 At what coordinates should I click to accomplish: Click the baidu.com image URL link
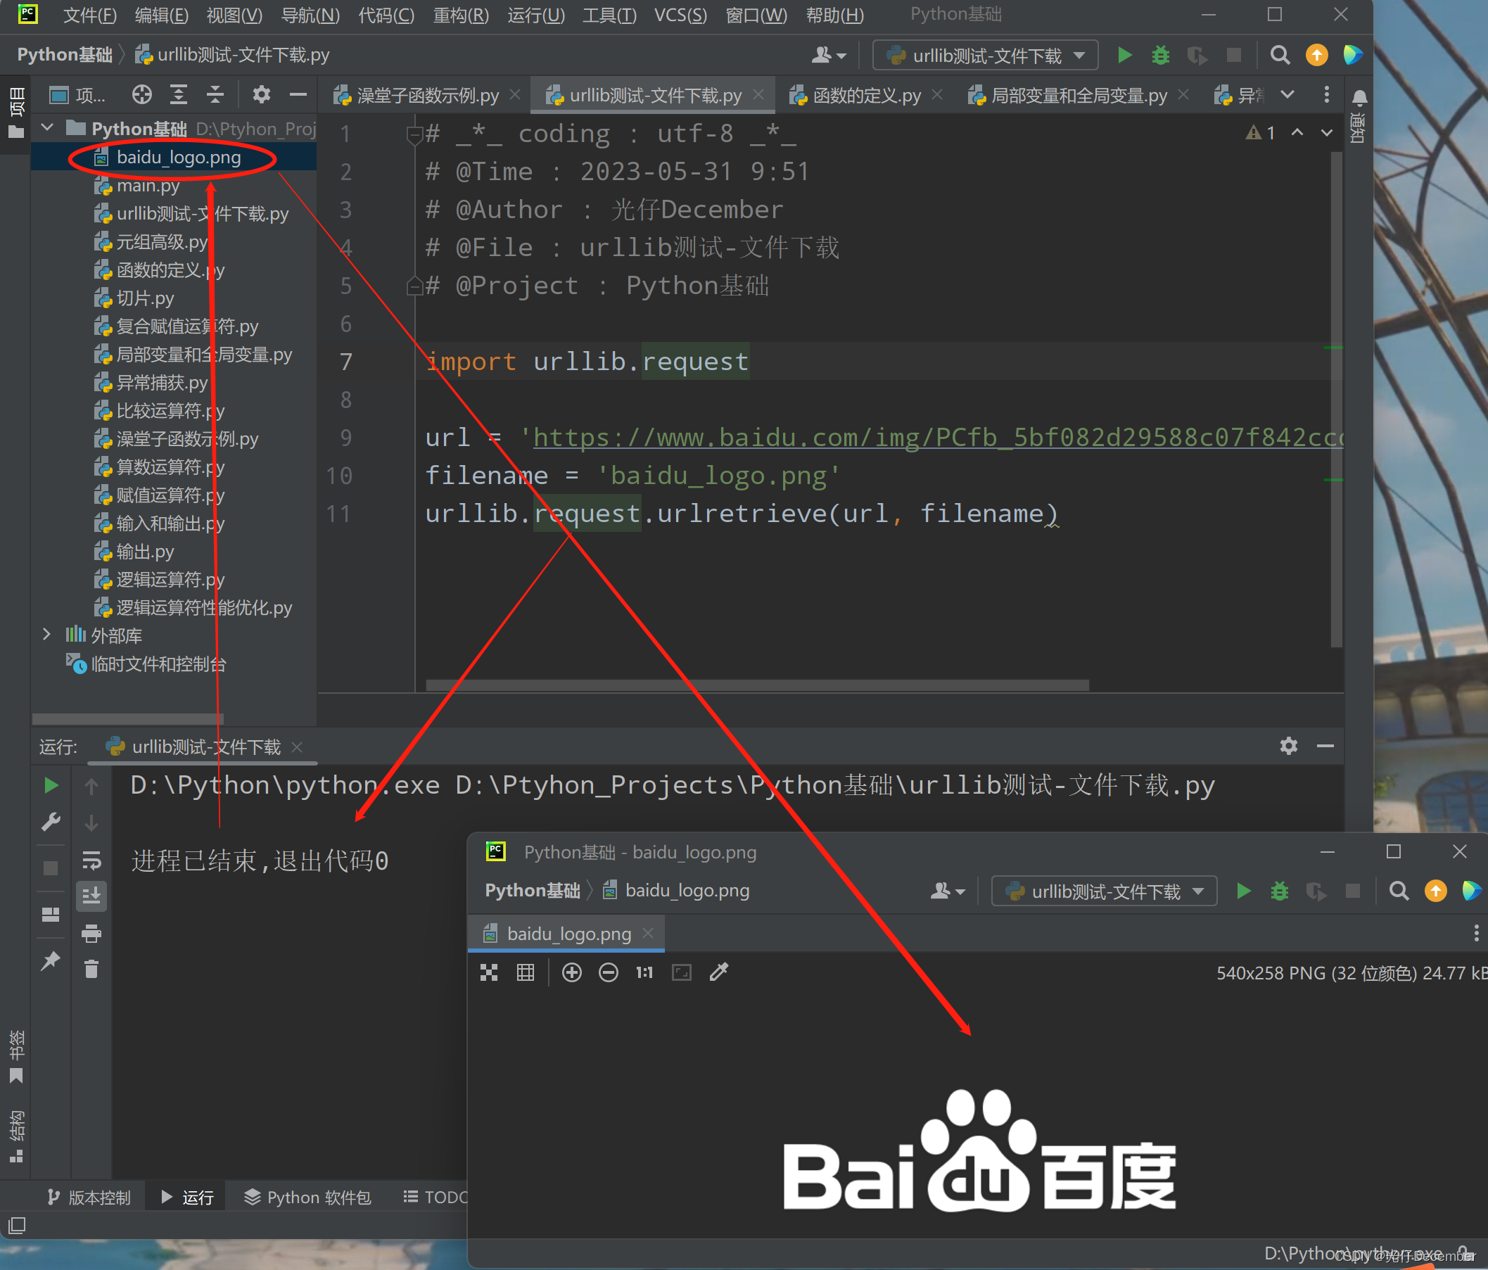tap(936, 438)
